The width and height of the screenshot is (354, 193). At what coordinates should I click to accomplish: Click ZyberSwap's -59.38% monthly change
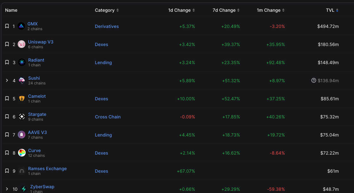coord(276,189)
